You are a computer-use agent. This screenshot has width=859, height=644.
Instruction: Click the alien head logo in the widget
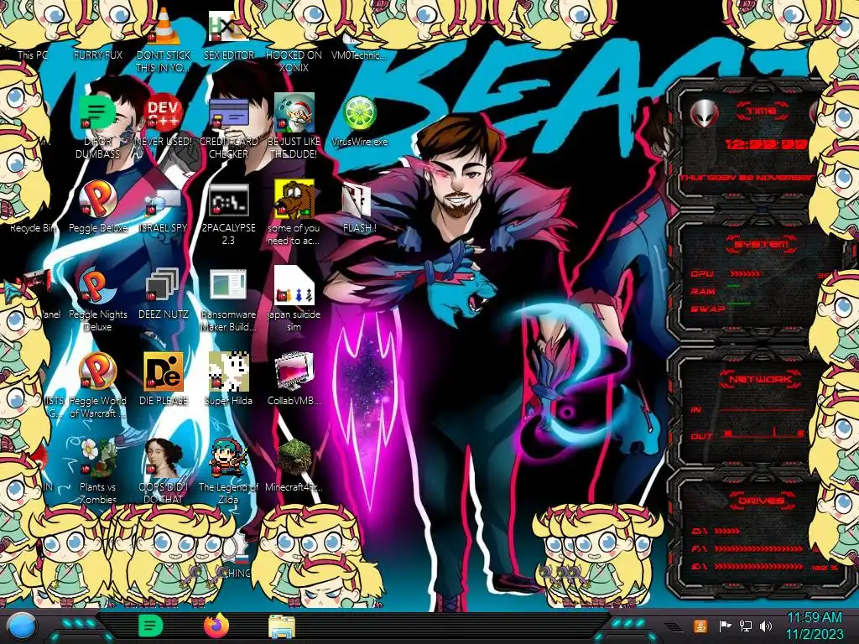point(705,114)
